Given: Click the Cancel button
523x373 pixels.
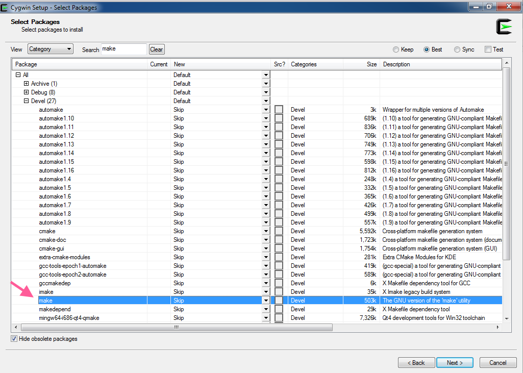Looking at the screenshot, I should 497,363.
